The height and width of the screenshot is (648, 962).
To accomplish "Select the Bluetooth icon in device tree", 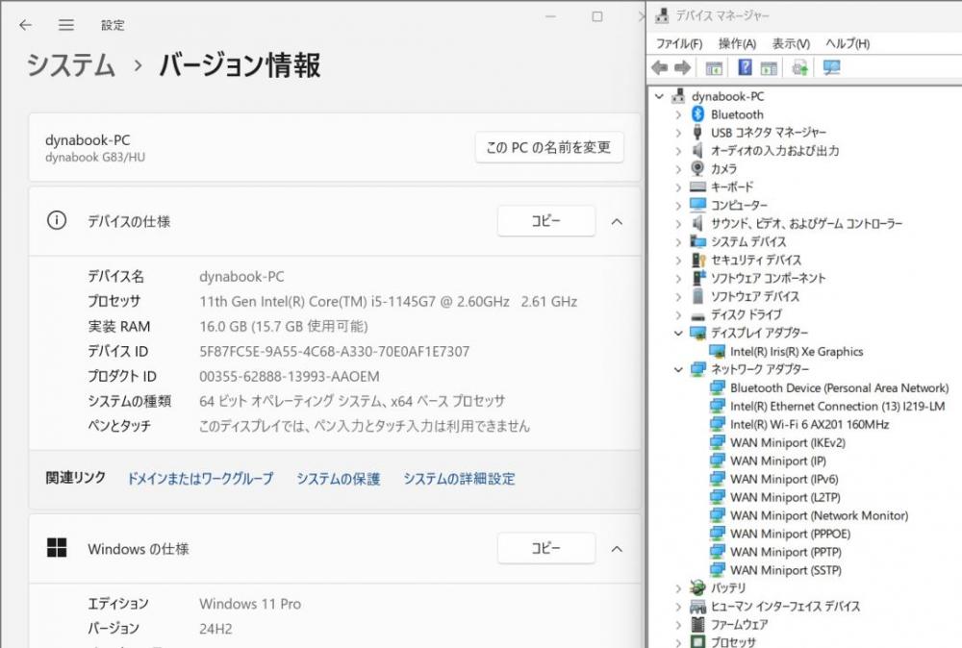I will point(697,114).
